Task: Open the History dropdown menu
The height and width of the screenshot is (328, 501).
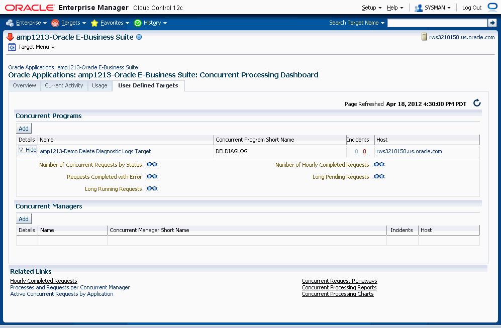Action: click(x=155, y=23)
